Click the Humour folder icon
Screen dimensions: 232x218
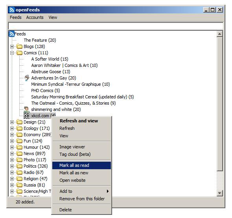(x=19, y=147)
